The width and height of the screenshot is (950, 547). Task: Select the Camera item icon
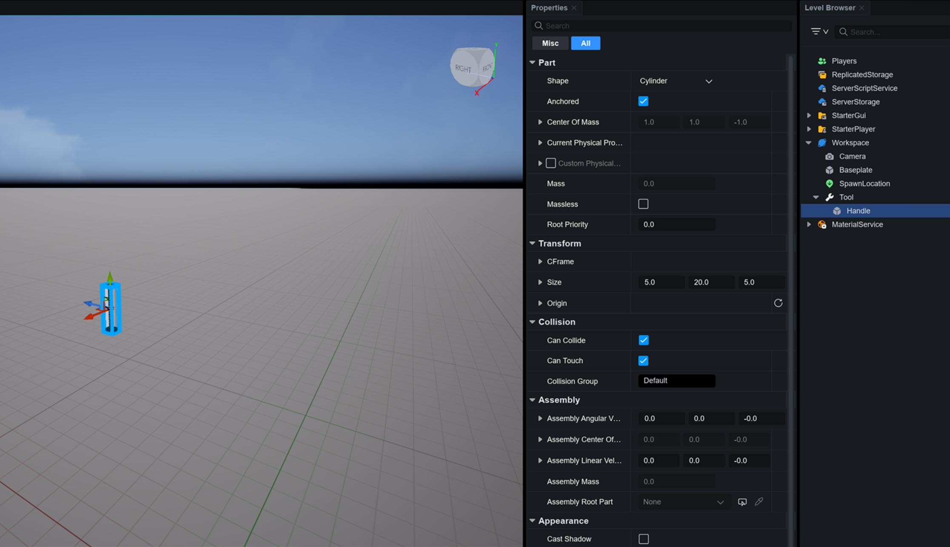tap(829, 156)
